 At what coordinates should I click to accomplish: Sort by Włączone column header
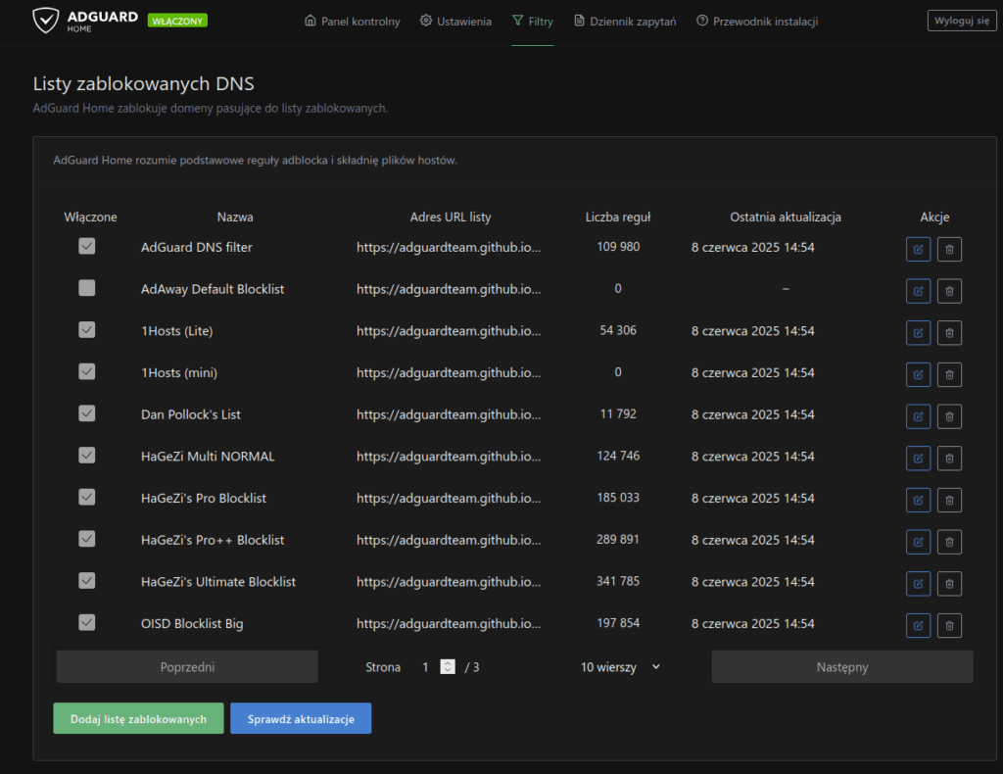pos(90,217)
